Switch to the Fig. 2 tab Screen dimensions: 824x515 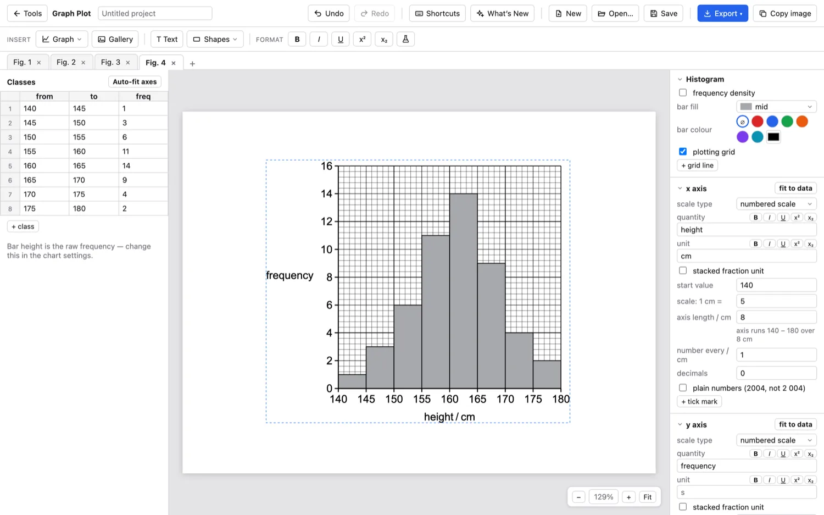click(66, 62)
